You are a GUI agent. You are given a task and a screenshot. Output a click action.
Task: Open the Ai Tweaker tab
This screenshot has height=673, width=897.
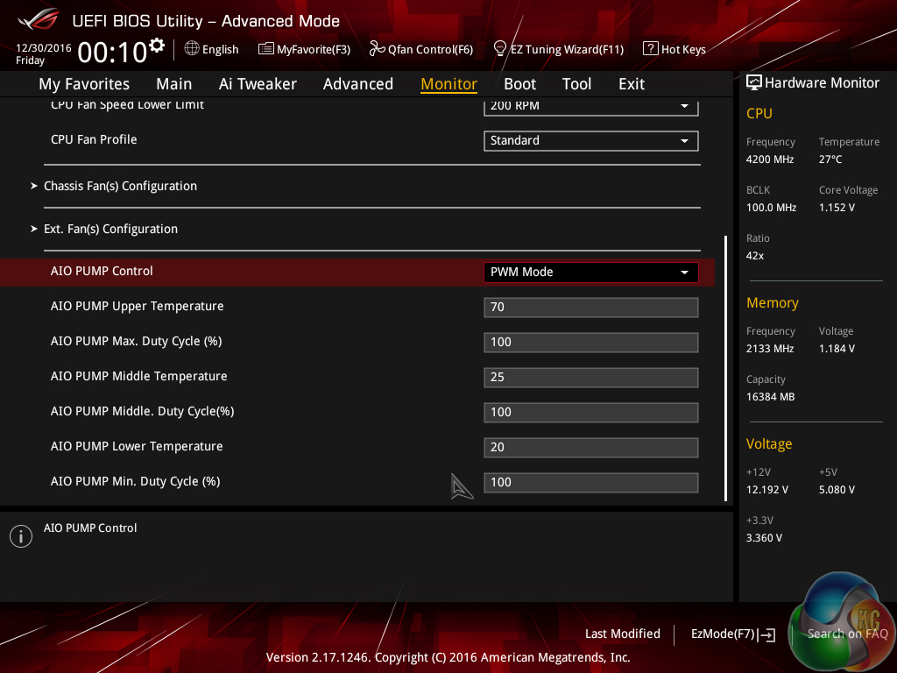pos(258,84)
